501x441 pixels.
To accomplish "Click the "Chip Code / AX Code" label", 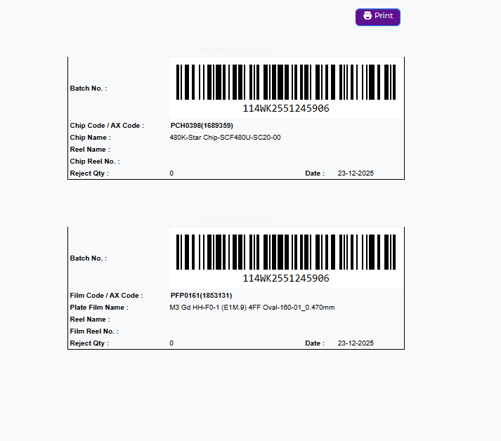I will pyautogui.click(x=107, y=126).
